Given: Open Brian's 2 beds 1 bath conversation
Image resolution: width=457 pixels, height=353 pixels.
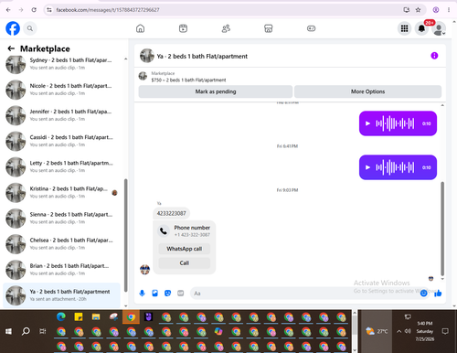Looking at the screenshot, I should point(62,270).
